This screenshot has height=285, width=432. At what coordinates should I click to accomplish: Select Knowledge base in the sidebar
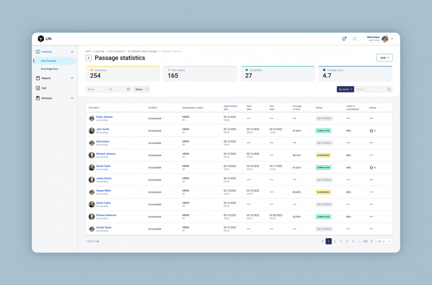50,69
